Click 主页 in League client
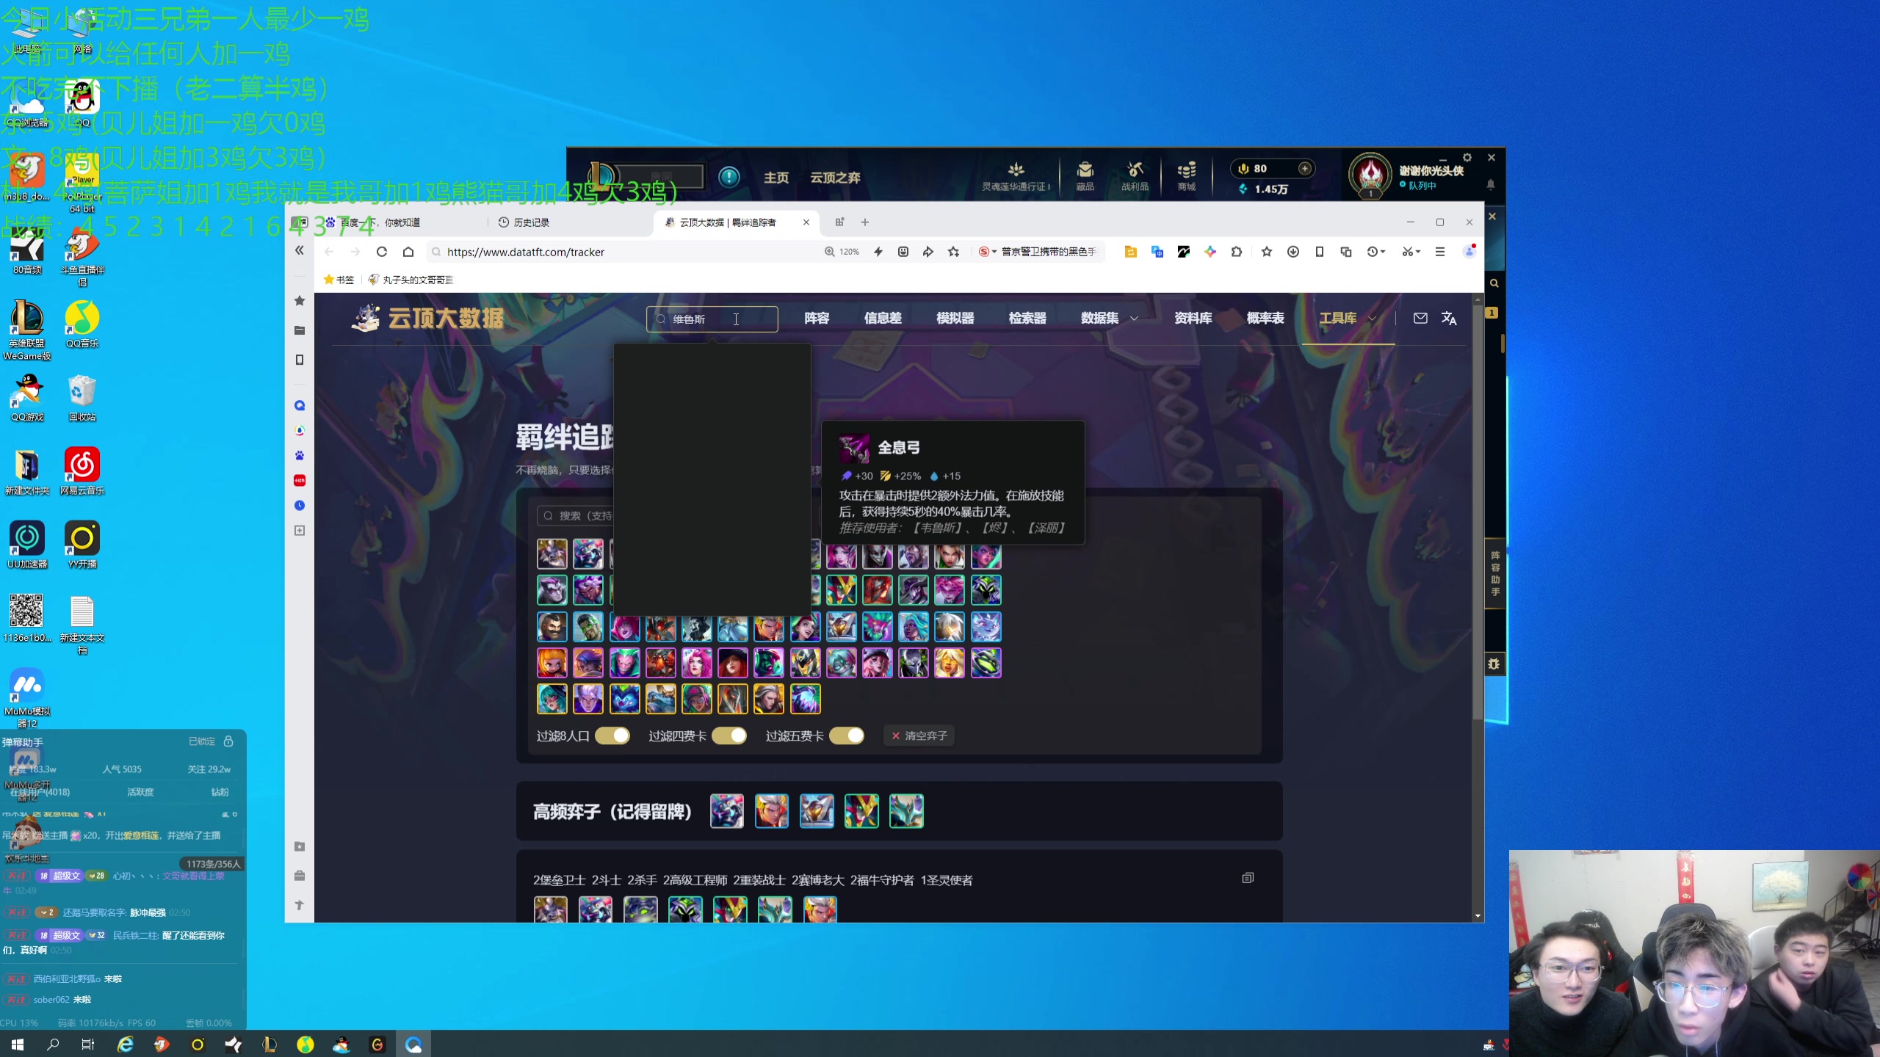Image resolution: width=1880 pixels, height=1057 pixels. click(776, 178)
